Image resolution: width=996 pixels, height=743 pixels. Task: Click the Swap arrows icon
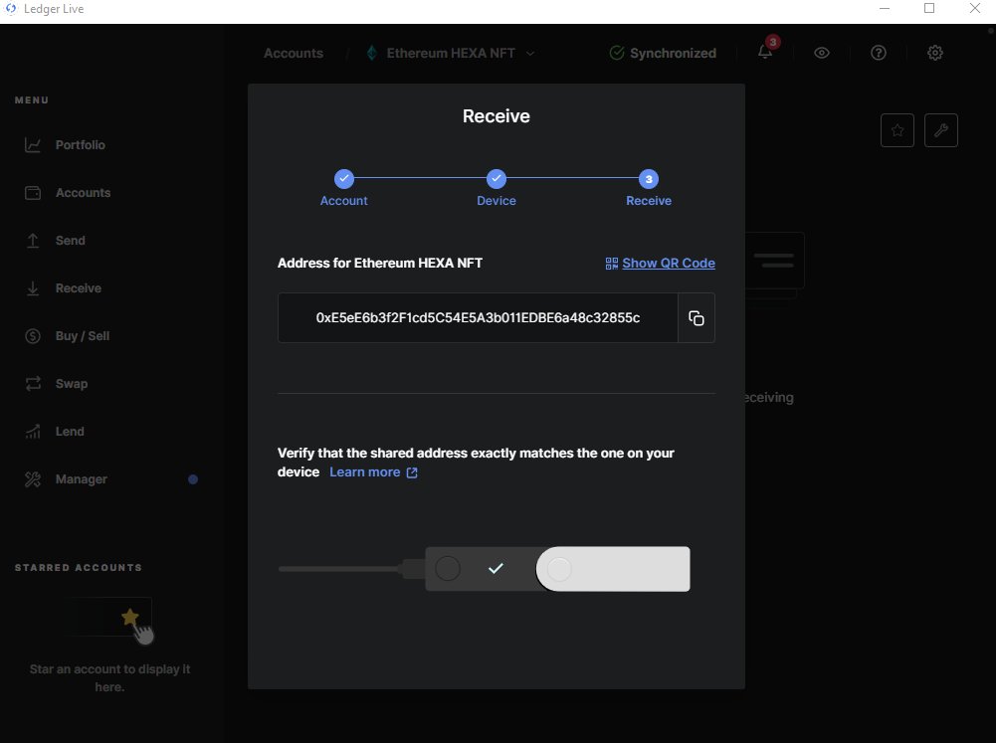click(33, 384)
